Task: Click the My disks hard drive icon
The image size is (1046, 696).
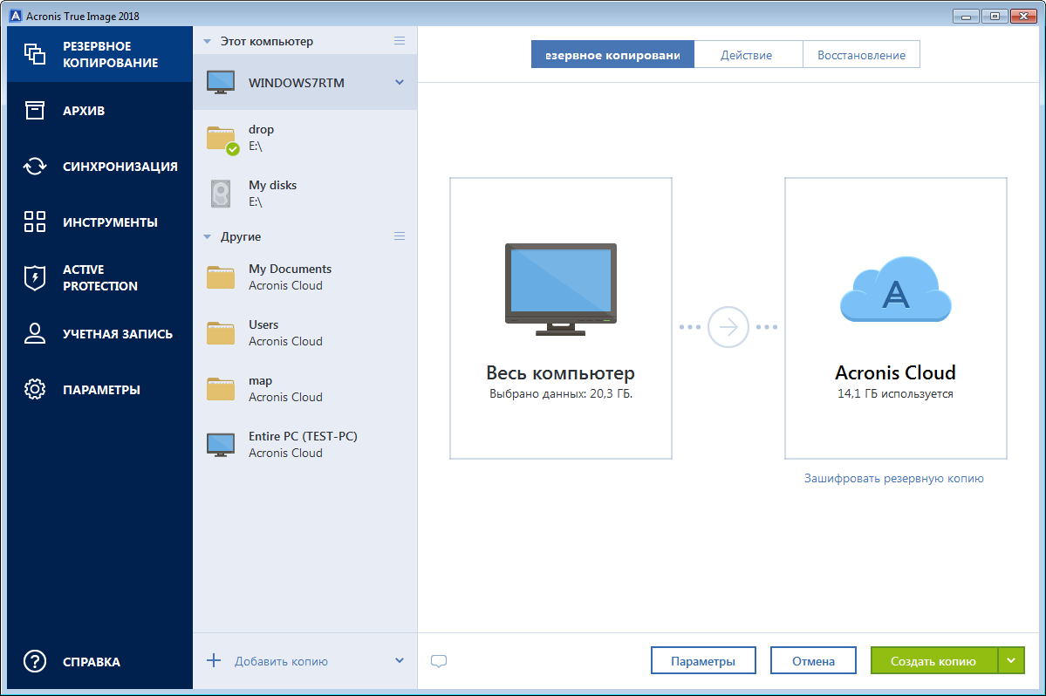Action: (221, 194)
